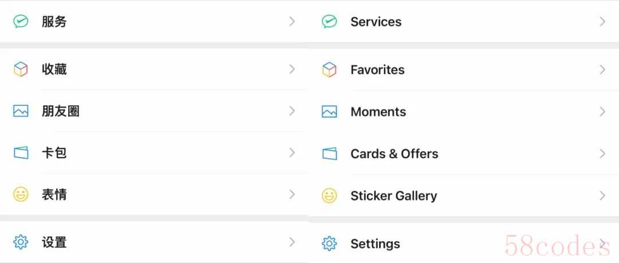Click the Moments picture icon
This screenshot has width=619, height=263.
click(330, 112)
